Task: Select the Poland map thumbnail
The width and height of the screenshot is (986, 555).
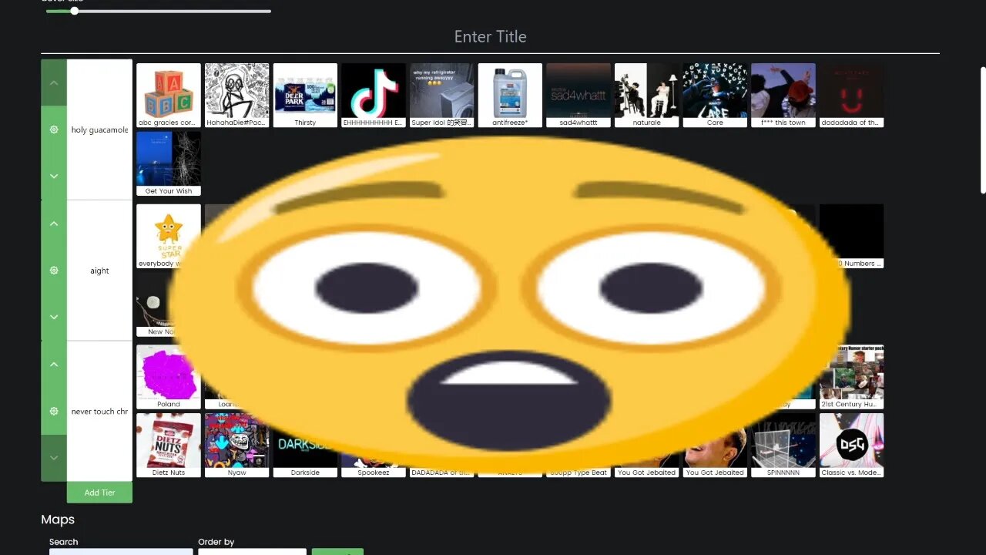Action: point(169,377)
